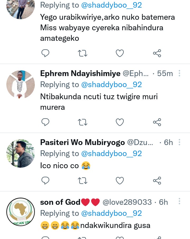The image size is (190, 239).
Task: Reply to the "Yego urabikwiriye" tweet
Action: tap(46, 53)
